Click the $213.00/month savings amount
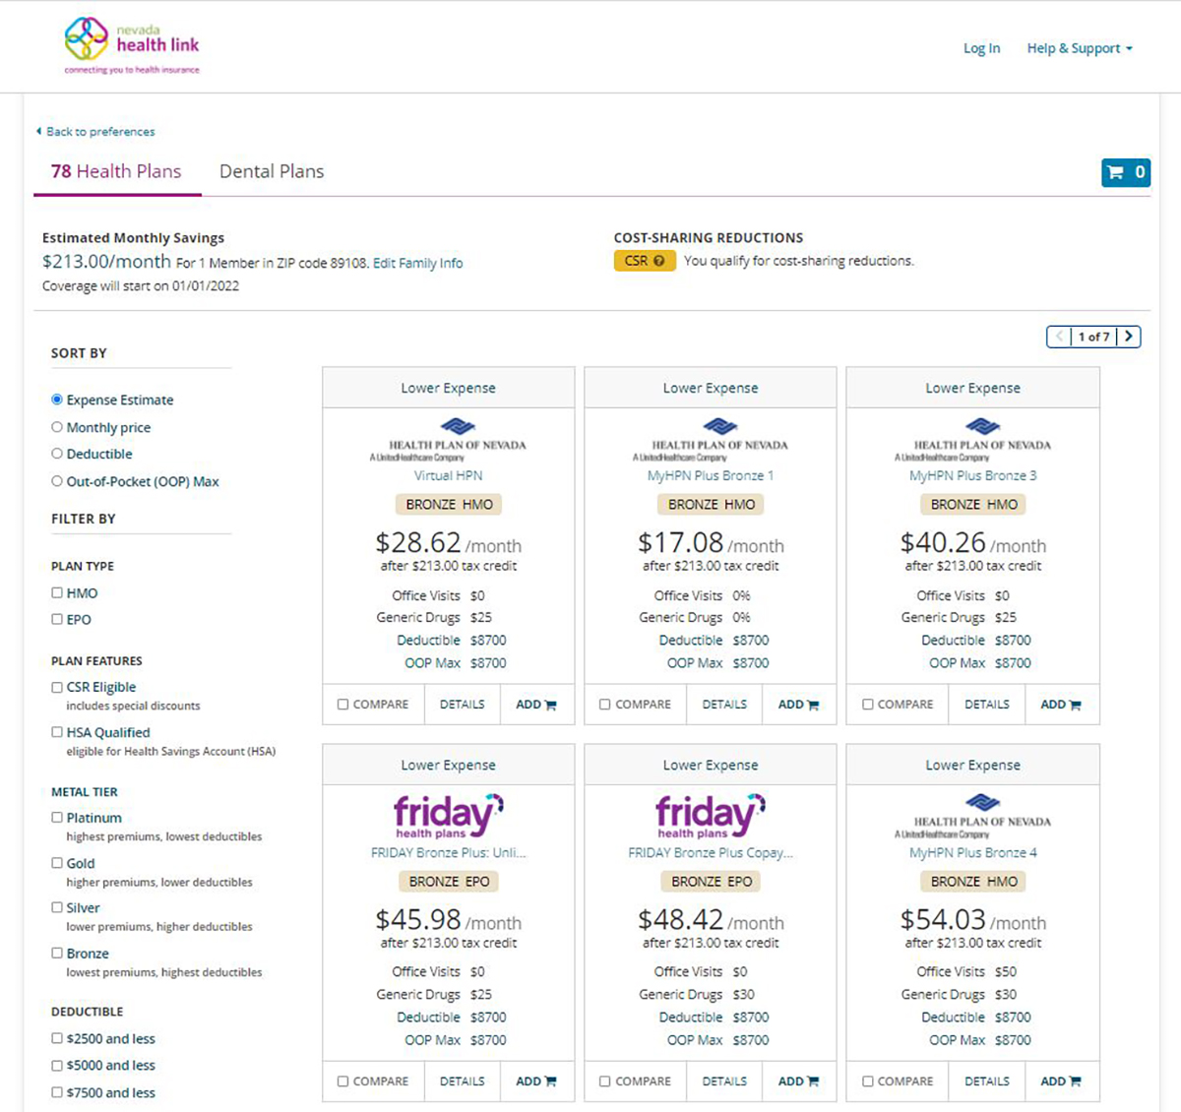This screenshot has width=1181, height=1112. (106, 262)
